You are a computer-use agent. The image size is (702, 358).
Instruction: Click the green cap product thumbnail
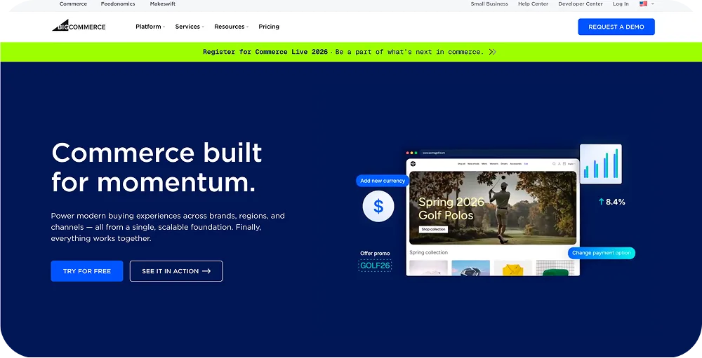coord(555,268)
